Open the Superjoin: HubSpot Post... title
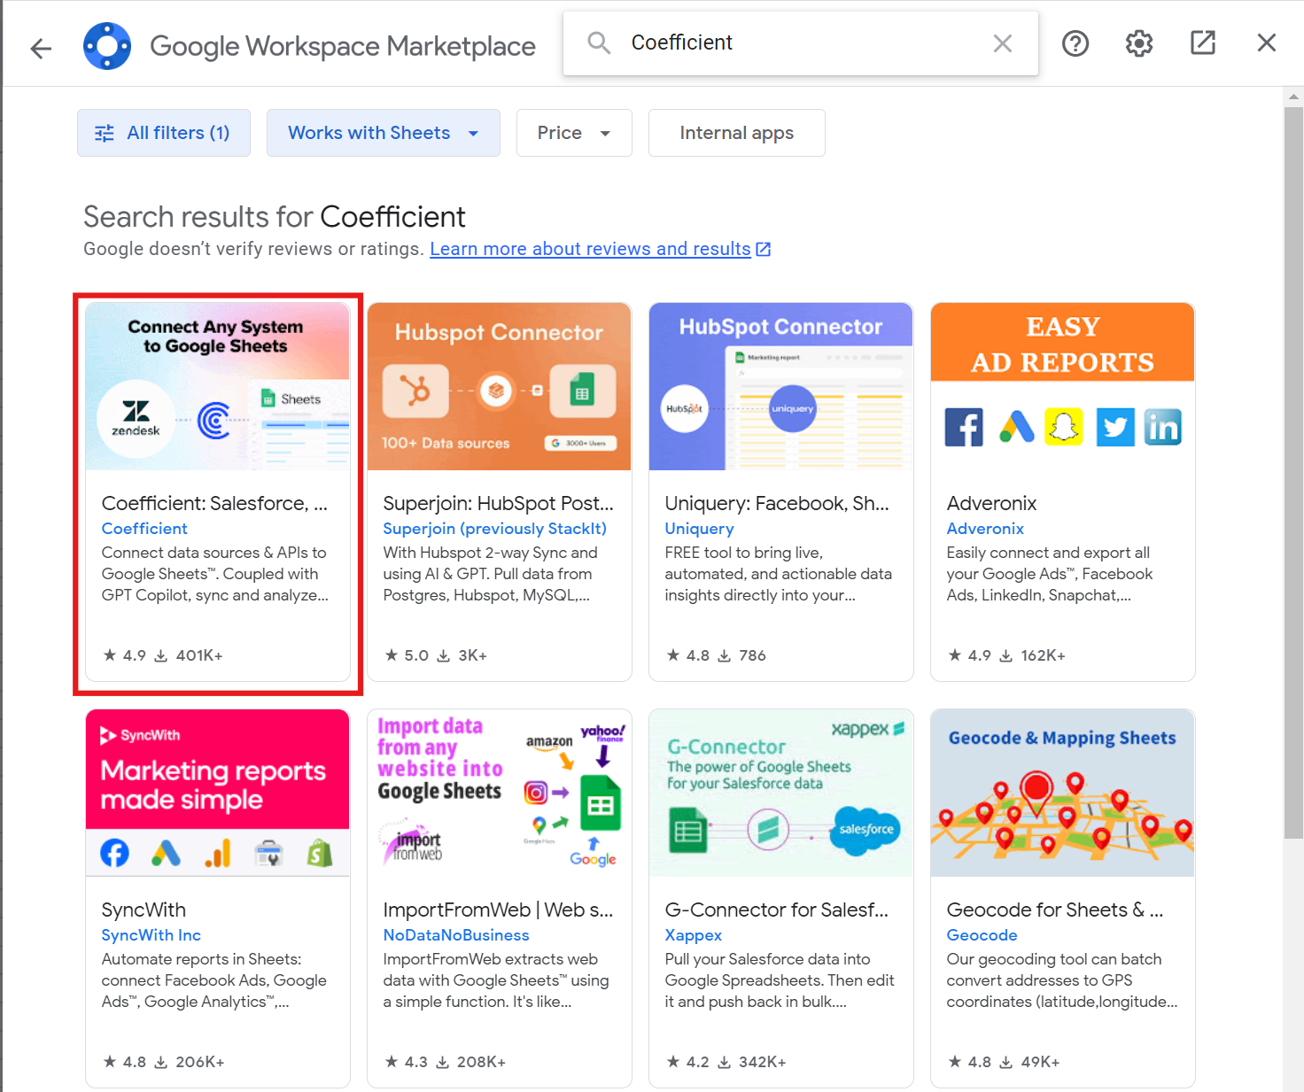 click(498, 503)
